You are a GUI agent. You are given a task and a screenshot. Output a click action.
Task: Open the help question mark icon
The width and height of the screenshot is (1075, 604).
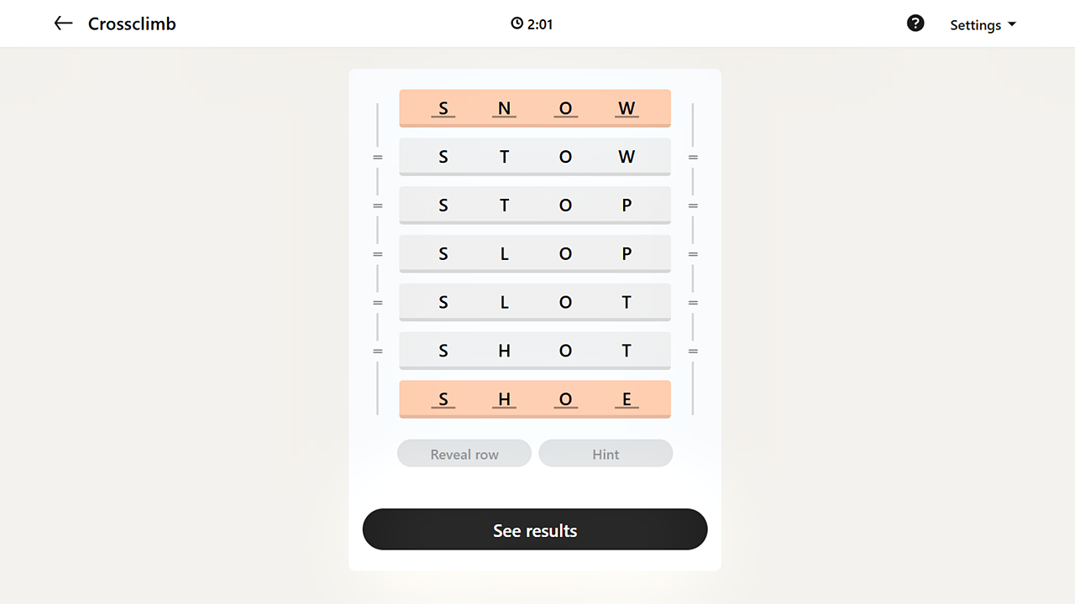point(915,23)
